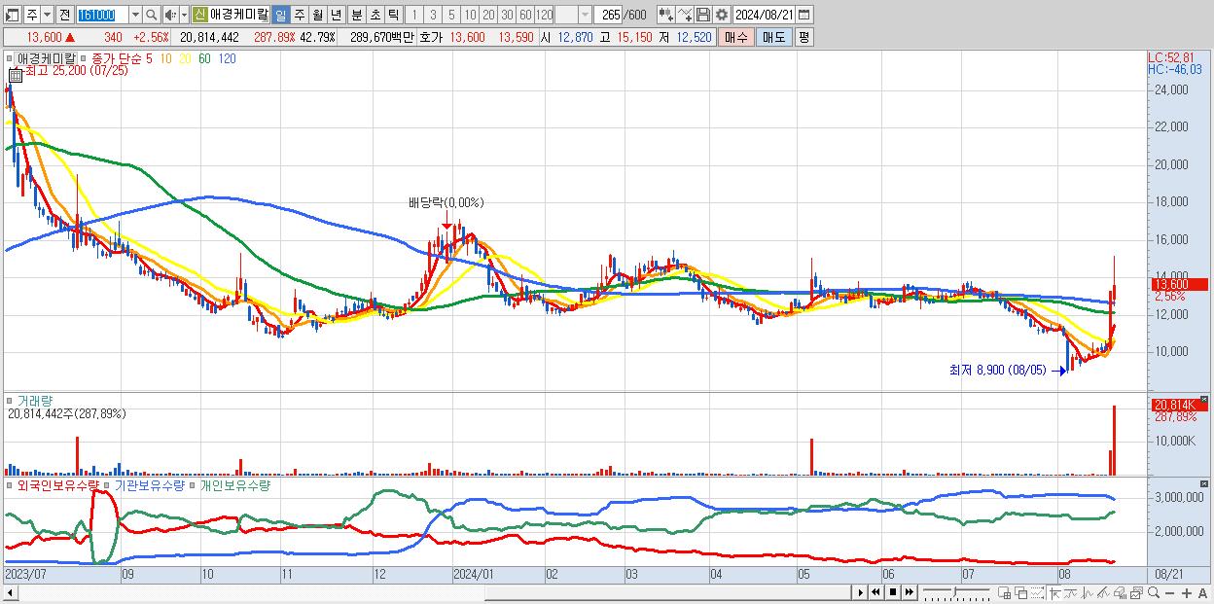Screen dimensions: 1214x604
Task: Click the axis crosshair pointer icon
Action: coord(1054,592)
